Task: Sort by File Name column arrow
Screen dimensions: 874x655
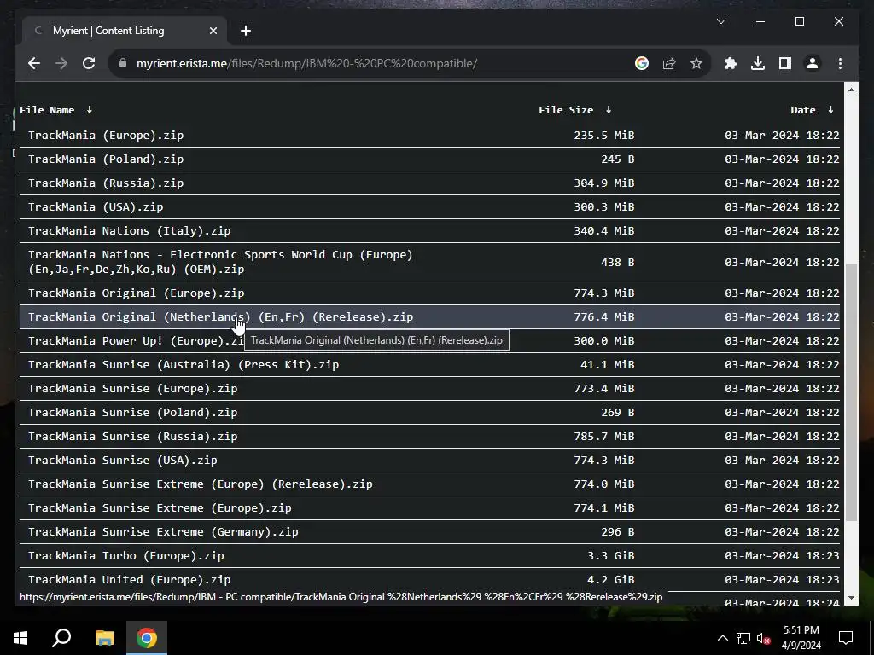Action: (x=89, y=110)
